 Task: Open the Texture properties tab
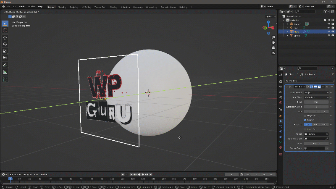tap(281, 154)
